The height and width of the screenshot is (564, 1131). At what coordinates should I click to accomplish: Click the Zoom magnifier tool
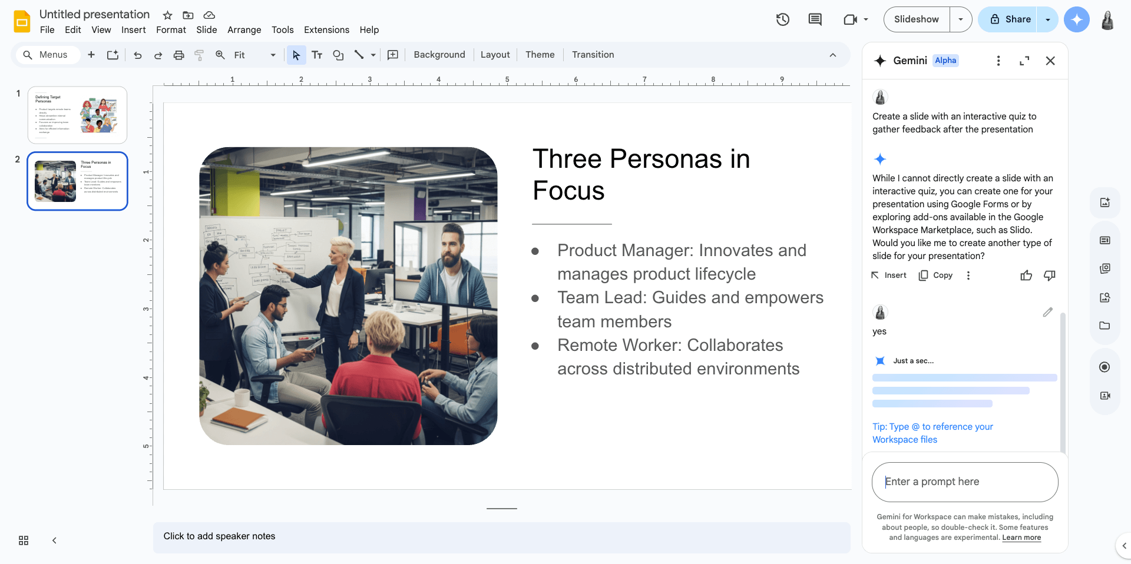[220, 55]
